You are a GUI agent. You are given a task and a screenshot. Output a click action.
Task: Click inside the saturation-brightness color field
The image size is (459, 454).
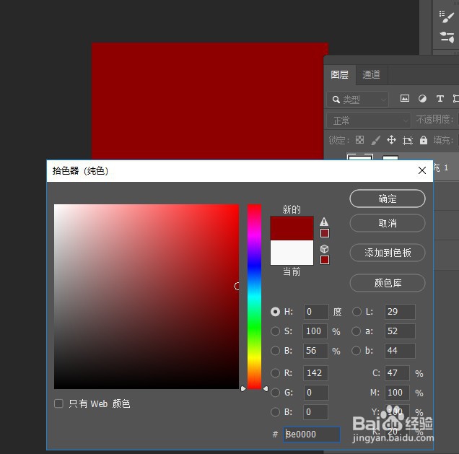click(147, 297)
